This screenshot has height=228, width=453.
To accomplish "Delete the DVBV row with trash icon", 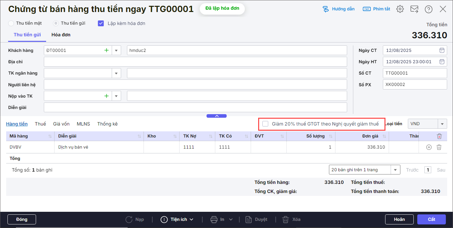I will pos(439,147).
